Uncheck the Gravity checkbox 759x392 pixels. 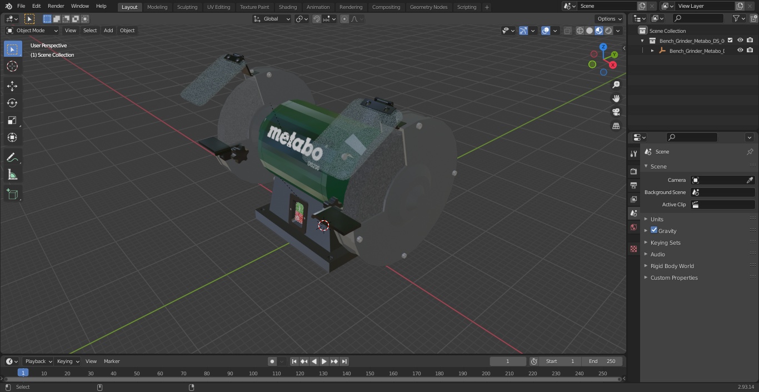pos(654,230)
